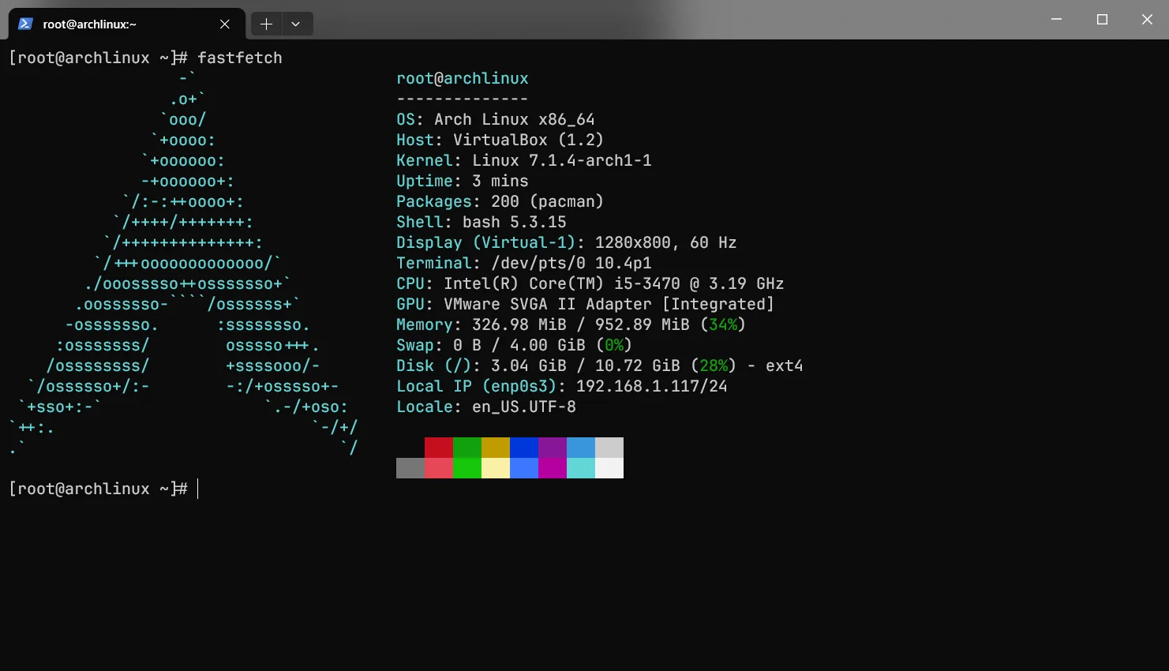Pick the bright green swatch in the bottom color row
This screenshot has width=1169, height=671.
click(x=467, y=468)
